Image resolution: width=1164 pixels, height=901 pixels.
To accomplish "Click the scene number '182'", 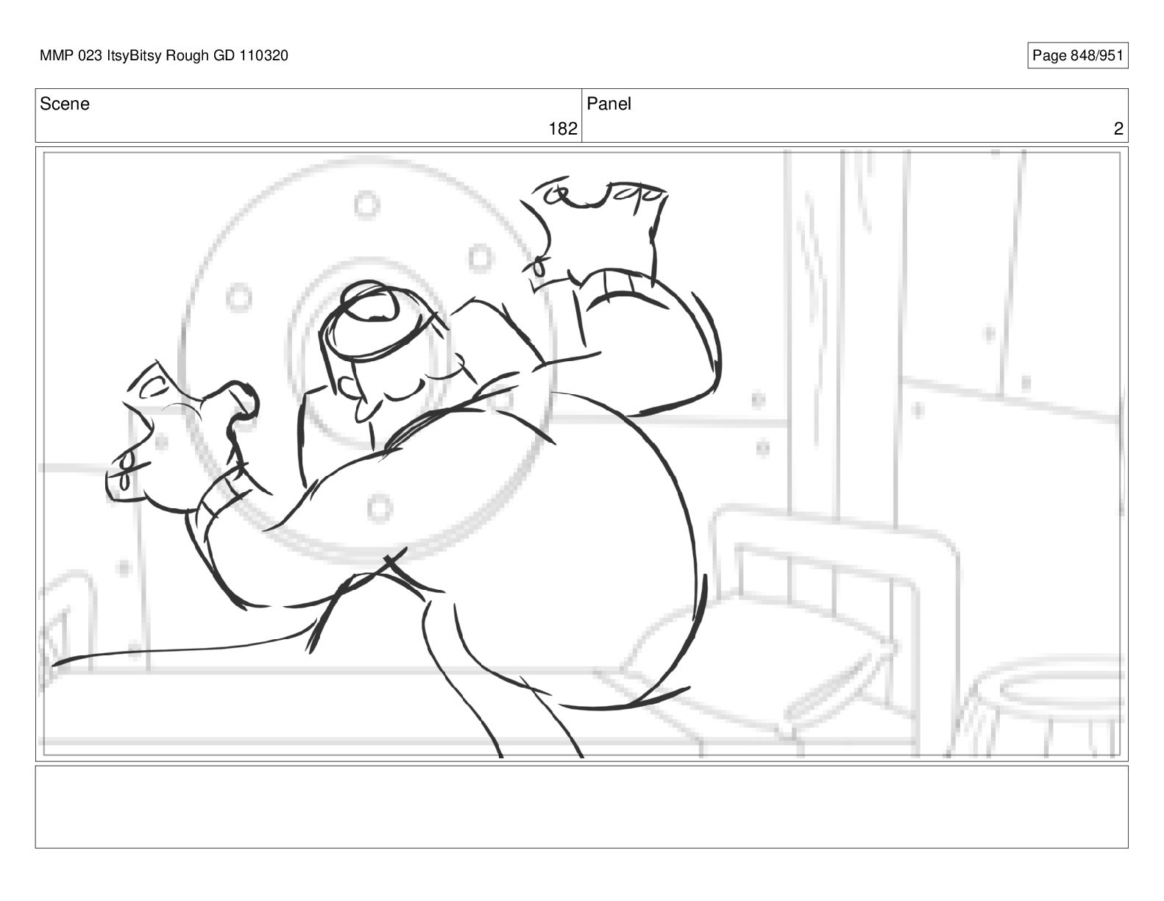I will [x=563, y=129].
